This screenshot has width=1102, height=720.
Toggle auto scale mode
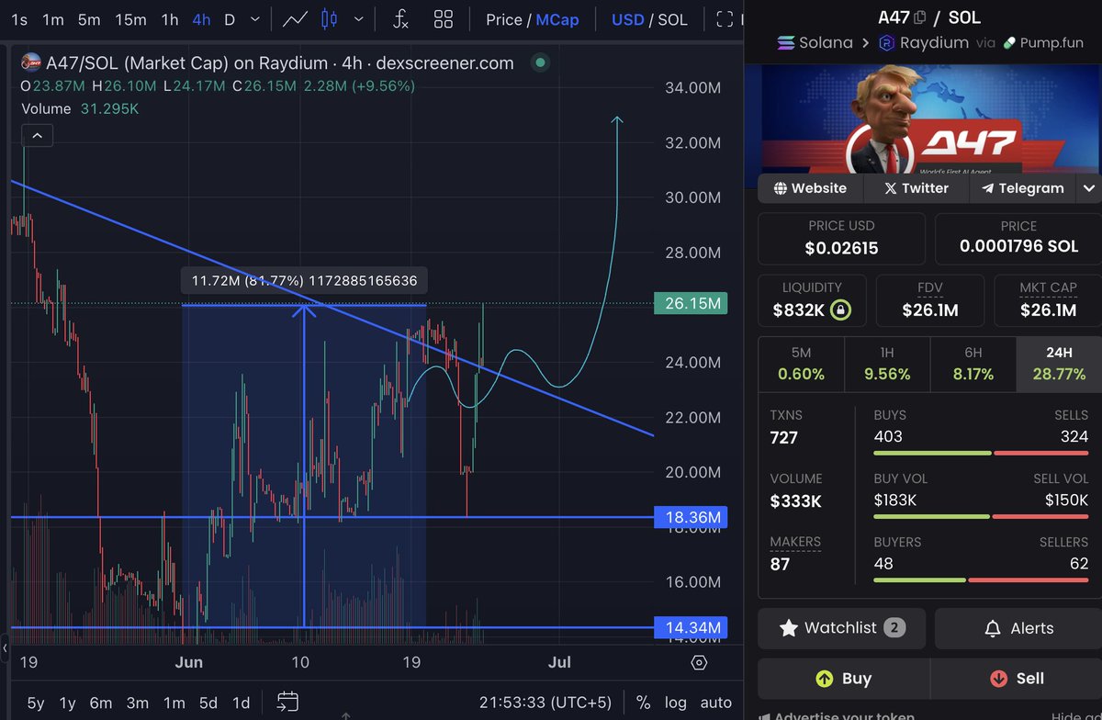716,703
